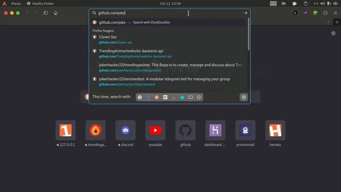The width and height of the screenshot is (341, 192).
Task: Open jokerhacker22/trendinganime suggestion
Action: pos(168,68)
